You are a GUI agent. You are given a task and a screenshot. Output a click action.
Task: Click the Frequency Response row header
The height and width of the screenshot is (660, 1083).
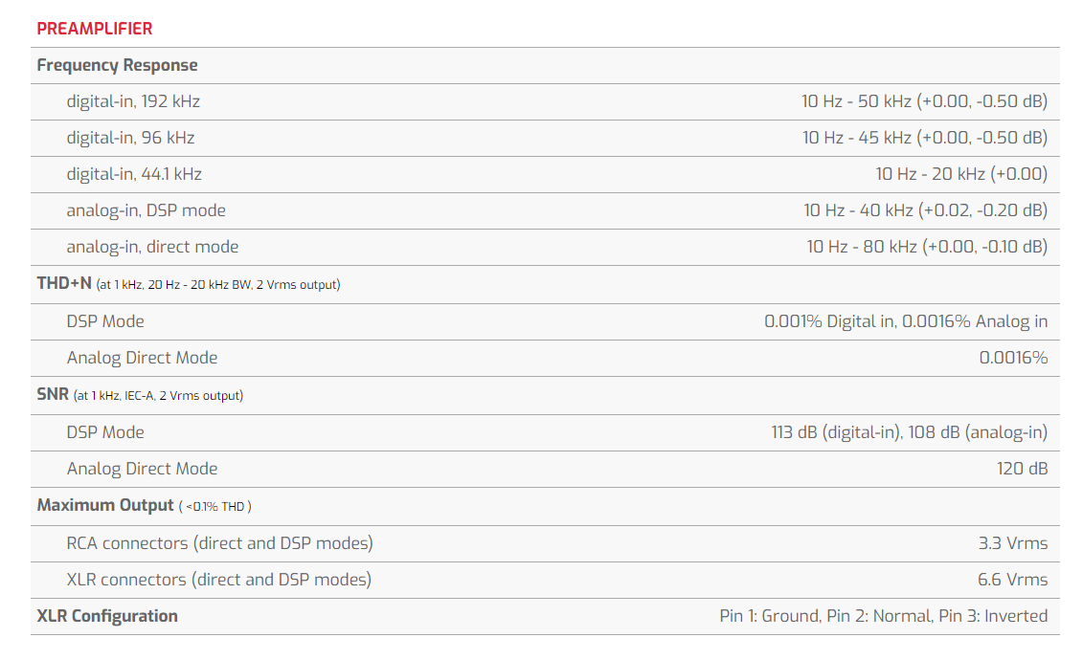(117, 65)
